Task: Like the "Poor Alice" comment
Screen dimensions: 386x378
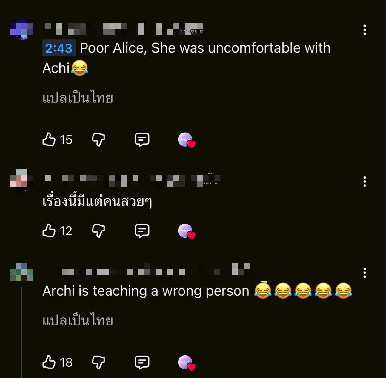Action: point(49,139)
